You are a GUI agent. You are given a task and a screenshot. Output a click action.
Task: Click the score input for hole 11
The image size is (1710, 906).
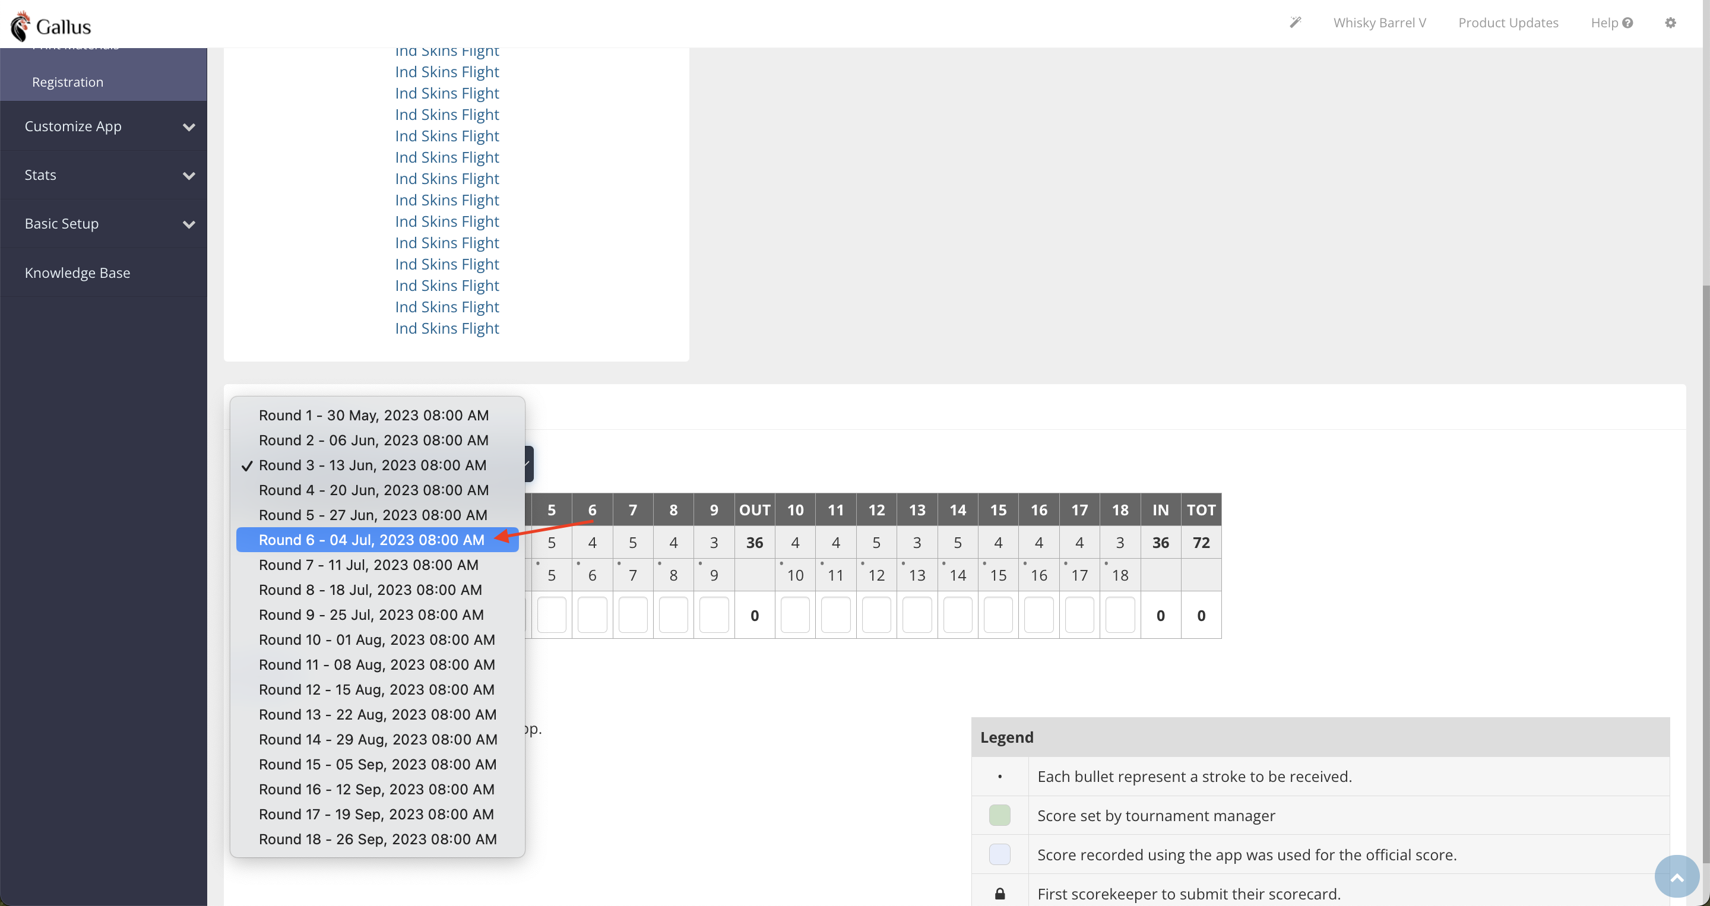[836, 614]
